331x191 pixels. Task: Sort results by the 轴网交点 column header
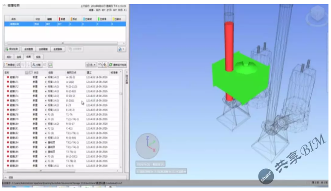(71, 73)
